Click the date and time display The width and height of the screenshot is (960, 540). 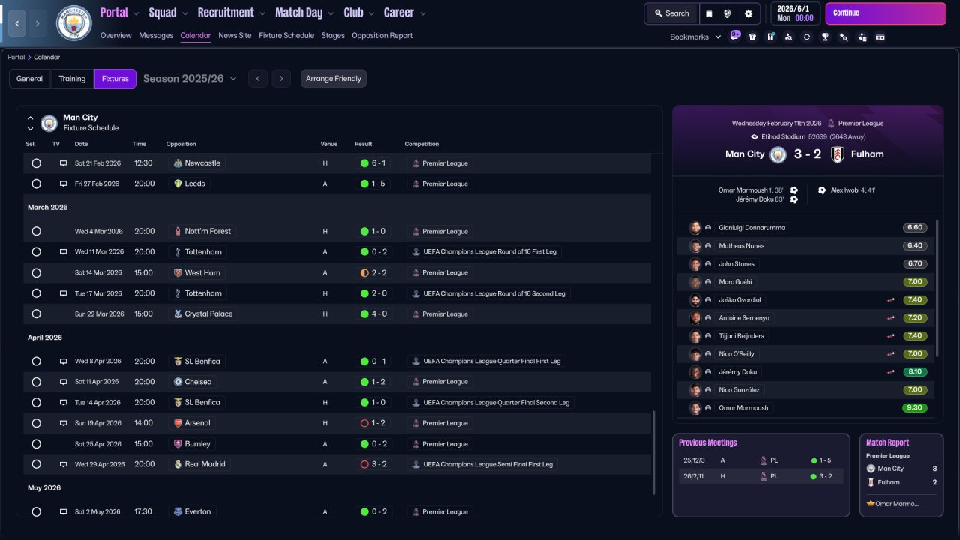[795, 13]
